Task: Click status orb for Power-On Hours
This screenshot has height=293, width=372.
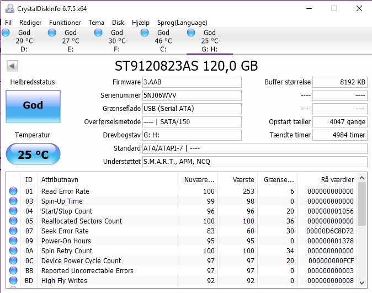Action: point(13,241)
